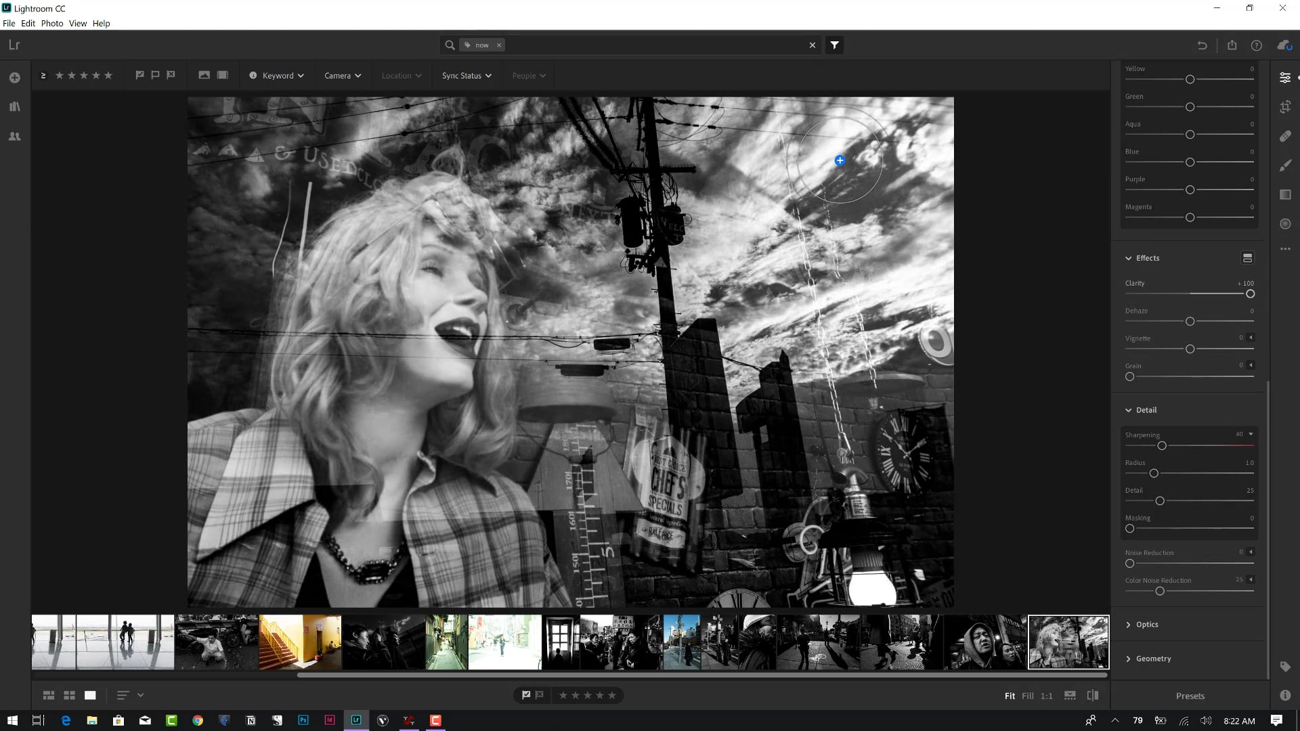Select the Healing Brush tool
This screenshot has height=731, width=1300.
pos(1285,136)
